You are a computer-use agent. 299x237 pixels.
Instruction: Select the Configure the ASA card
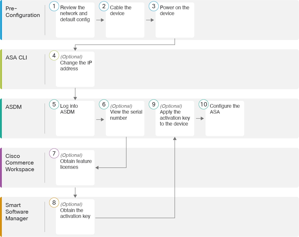pos(225,118)
